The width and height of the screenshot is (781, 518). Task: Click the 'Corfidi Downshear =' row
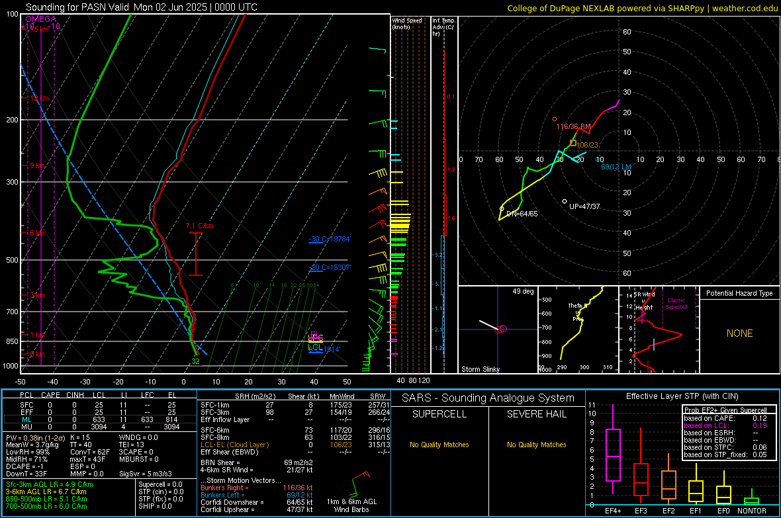pos(257,503)
